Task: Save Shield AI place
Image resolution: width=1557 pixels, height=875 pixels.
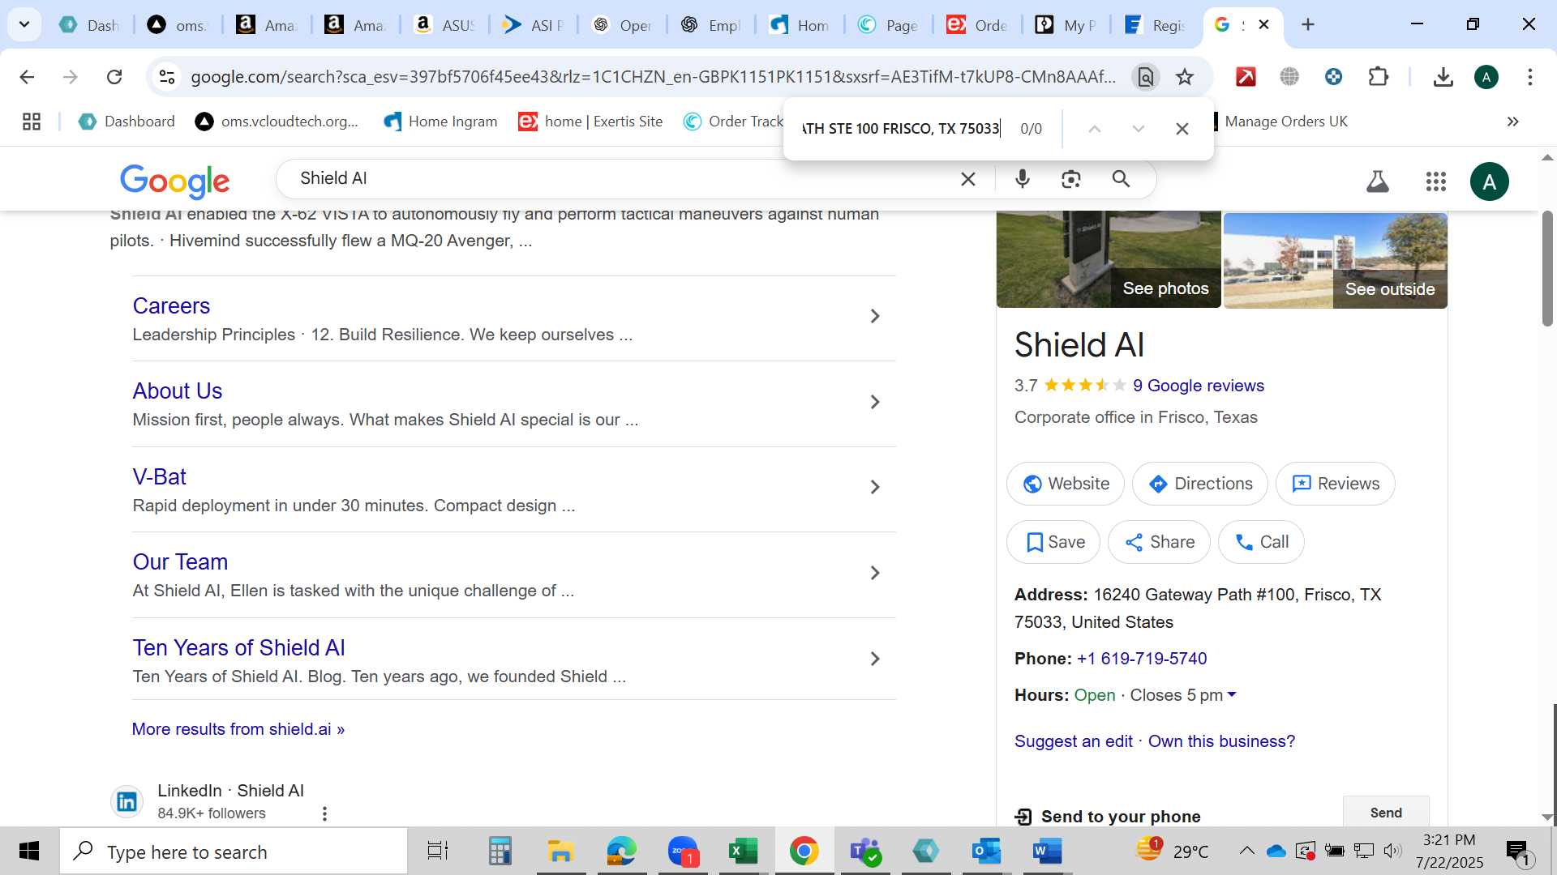Action: coord(1053,542)
